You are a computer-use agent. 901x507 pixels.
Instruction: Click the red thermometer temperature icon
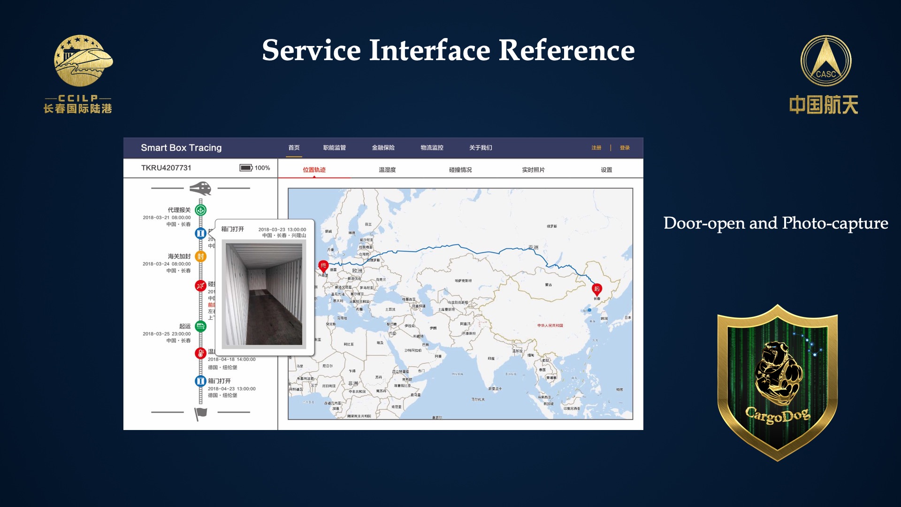click(x=200, y=353)
